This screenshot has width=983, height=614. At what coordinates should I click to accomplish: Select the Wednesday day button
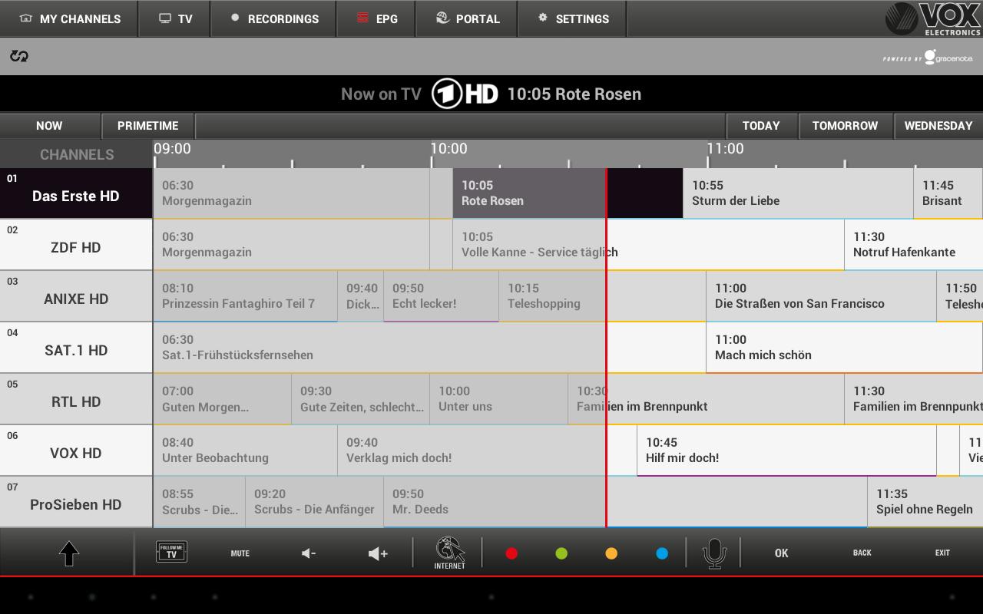tap(938, 126)
